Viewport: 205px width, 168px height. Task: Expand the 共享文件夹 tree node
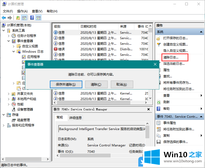[8, 93]
